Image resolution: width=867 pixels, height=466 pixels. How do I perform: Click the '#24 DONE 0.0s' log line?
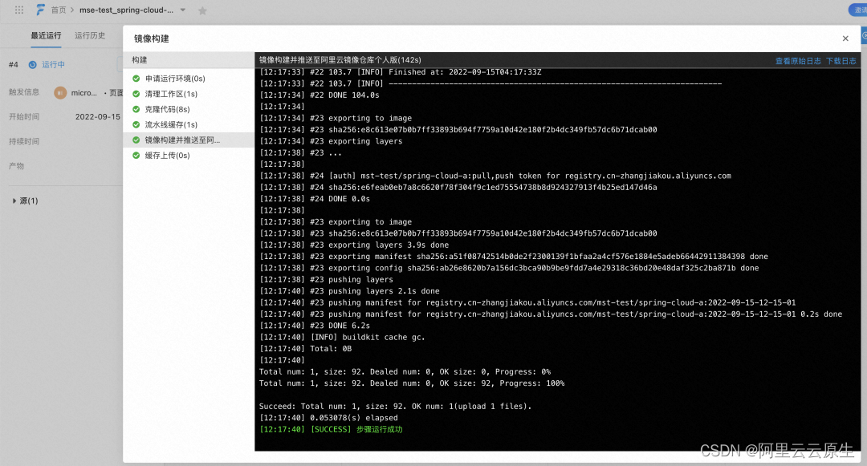click(315, 199)
